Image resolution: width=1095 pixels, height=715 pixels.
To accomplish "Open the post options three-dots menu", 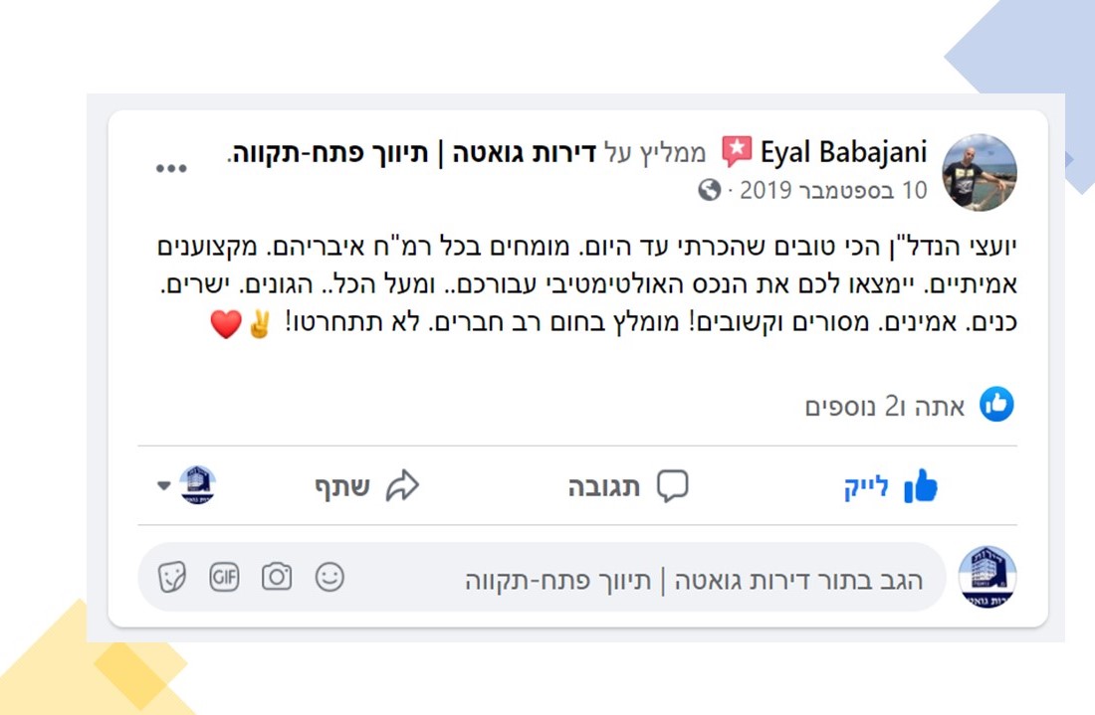I will click(171, 168).
